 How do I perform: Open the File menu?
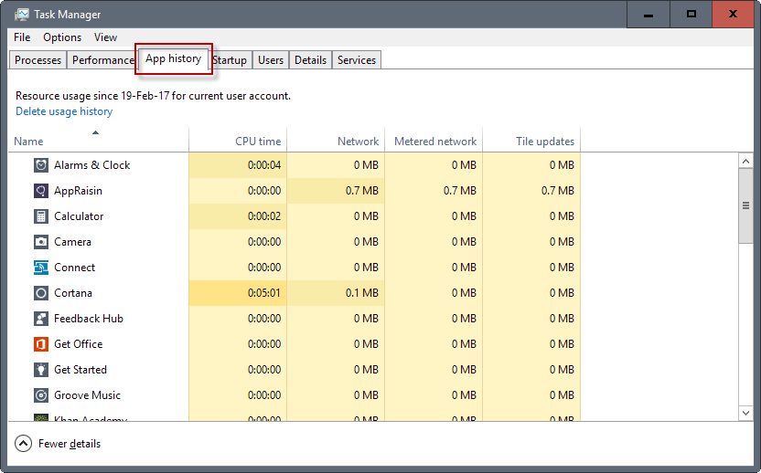click(22, 37)
